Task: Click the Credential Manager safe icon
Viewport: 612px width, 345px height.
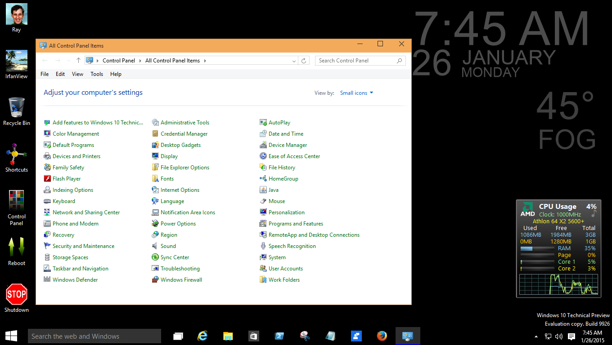Action: (x=155, y=134)
